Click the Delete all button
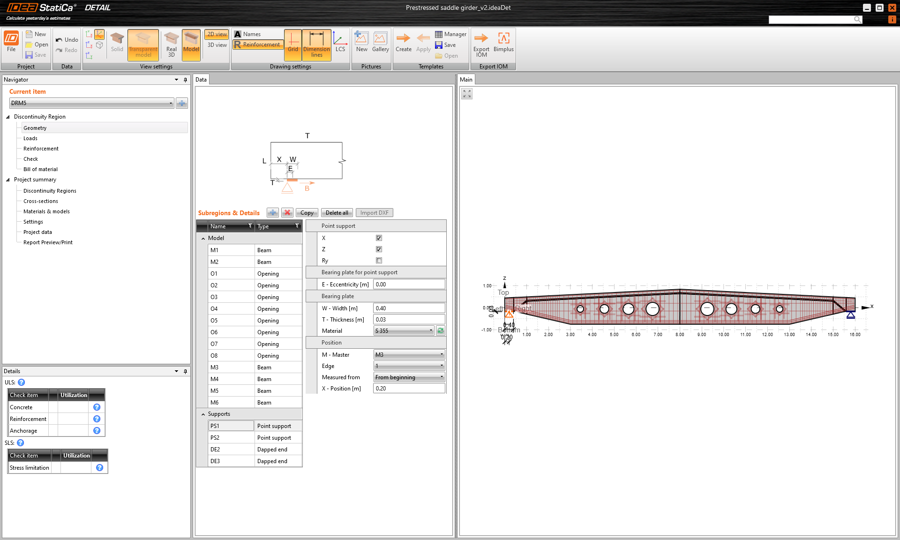The image size is (900, 540). 337,213
